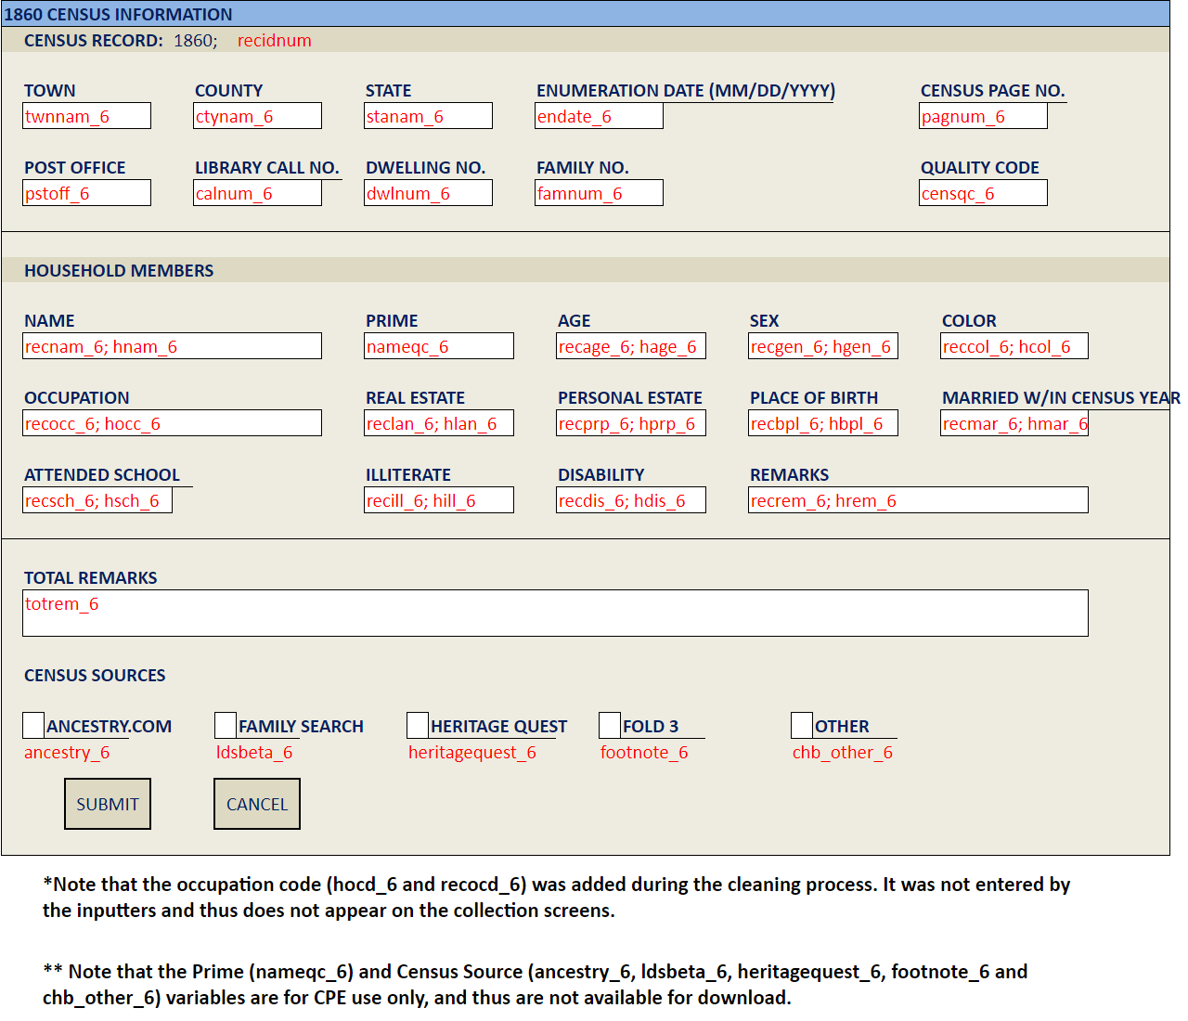
Task: Focus the Census Page No. field
Action: [984, 116]
